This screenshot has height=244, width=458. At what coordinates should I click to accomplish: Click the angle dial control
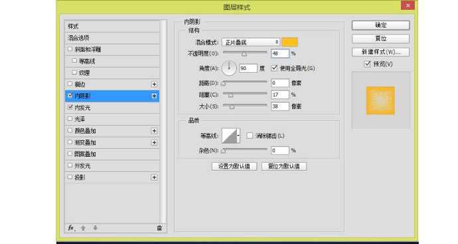tap(229, 68)
